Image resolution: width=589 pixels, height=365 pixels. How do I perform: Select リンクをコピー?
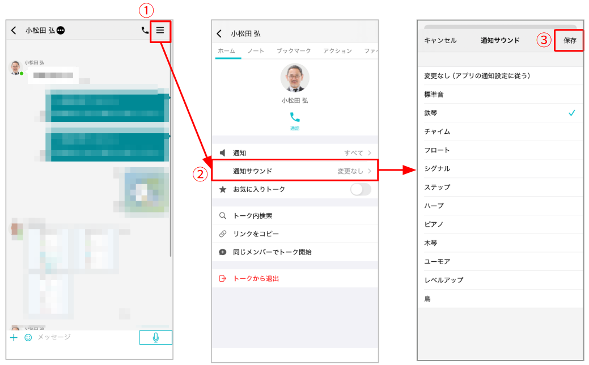click(295, 234)
